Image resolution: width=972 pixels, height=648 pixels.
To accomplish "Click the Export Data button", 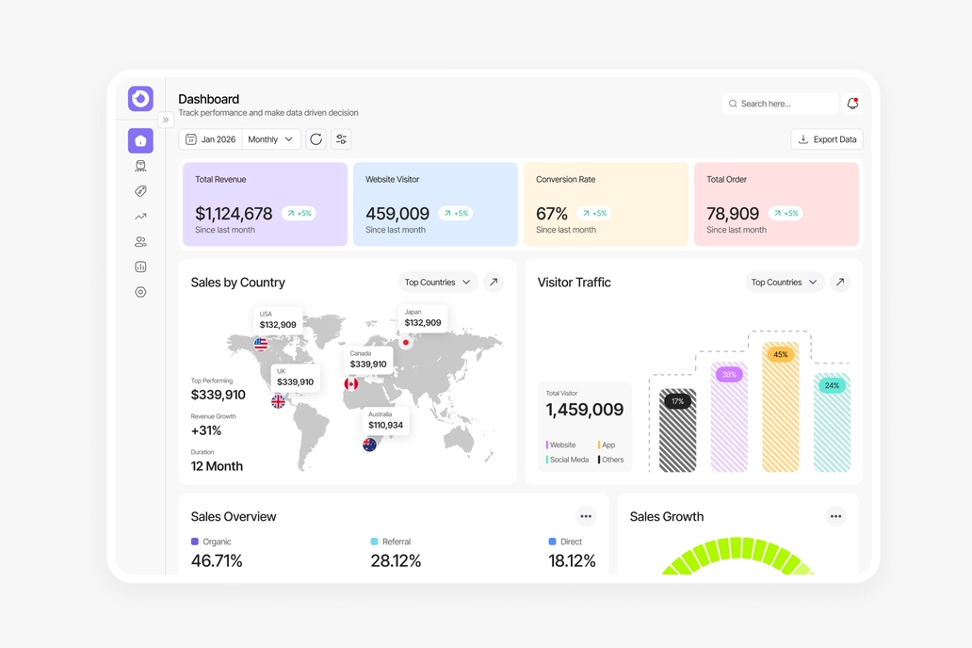I will (827, 139).
